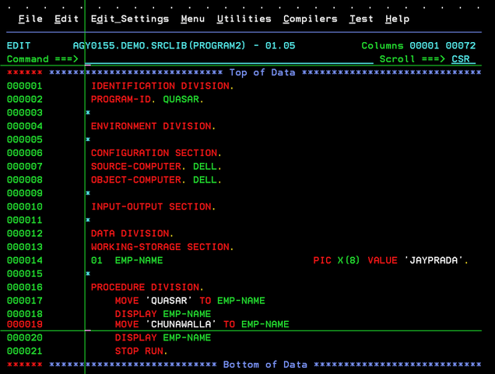The height and width of the screenshot is (374, 495).
Task: Click line number 000014
Action: coord(25,260)
